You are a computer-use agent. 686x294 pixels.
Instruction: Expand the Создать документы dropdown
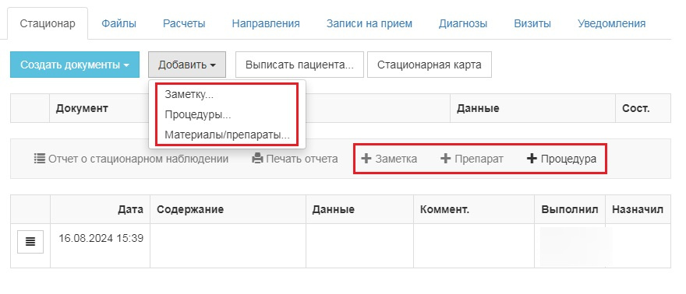[x=75, y=65]
